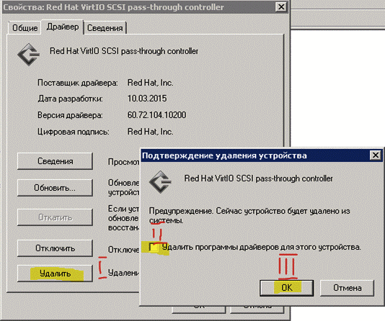Click the device icon in properties window
The height and width of the screenshot is (321, 385).
coord(29,55)
